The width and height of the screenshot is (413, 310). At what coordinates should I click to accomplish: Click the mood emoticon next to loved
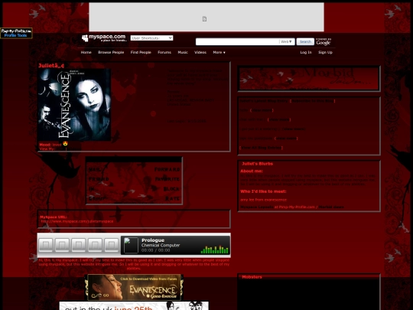65,144
